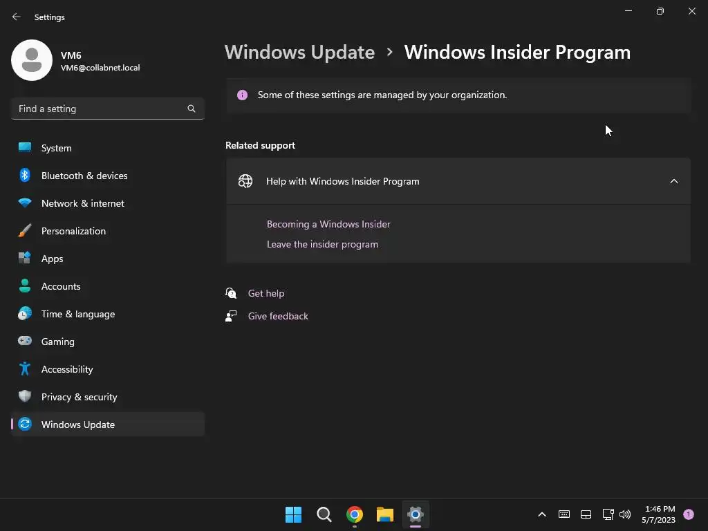The width and height of the screenshot is (708, 531).
Task: Open the clock showing 1:46 PM
Action: [659, 514]
